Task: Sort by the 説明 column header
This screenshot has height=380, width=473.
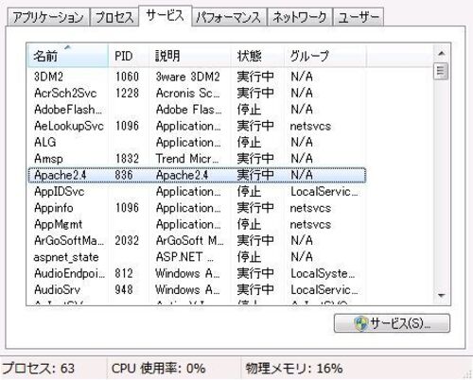Action: tap(189, 56)
